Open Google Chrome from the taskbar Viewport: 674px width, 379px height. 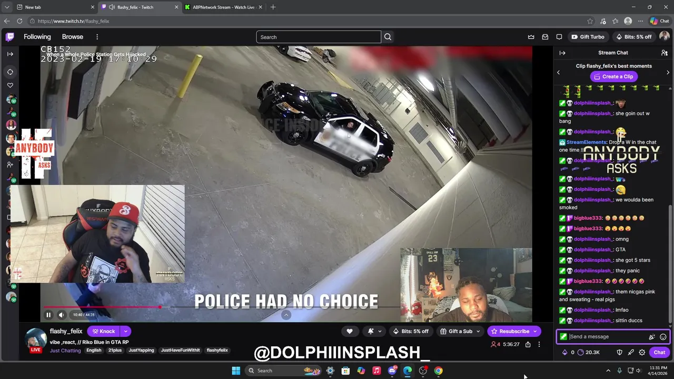coord(438,371)
